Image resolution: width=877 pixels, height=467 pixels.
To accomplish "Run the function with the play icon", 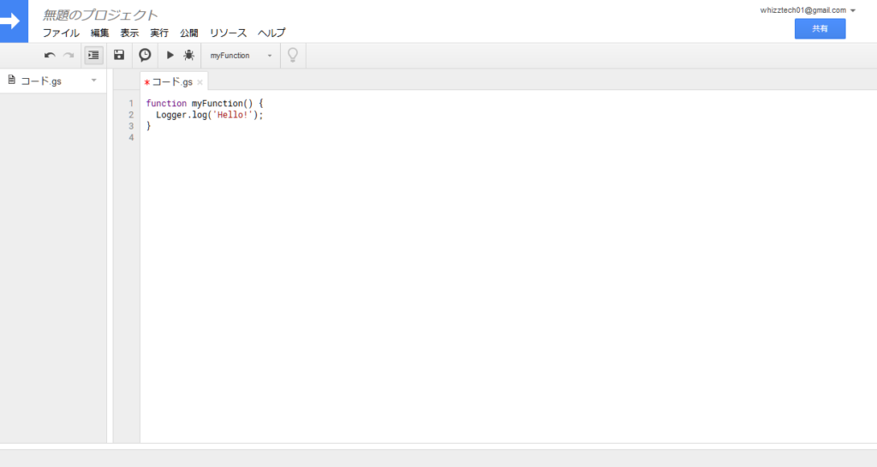I will 170,55.
